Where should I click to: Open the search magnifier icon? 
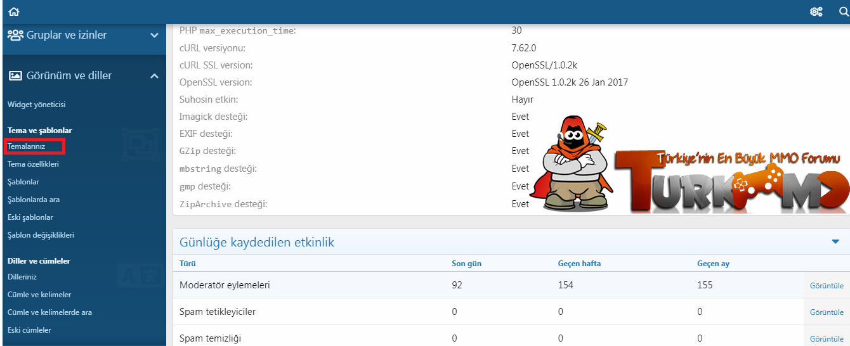(x=843, y=11)
